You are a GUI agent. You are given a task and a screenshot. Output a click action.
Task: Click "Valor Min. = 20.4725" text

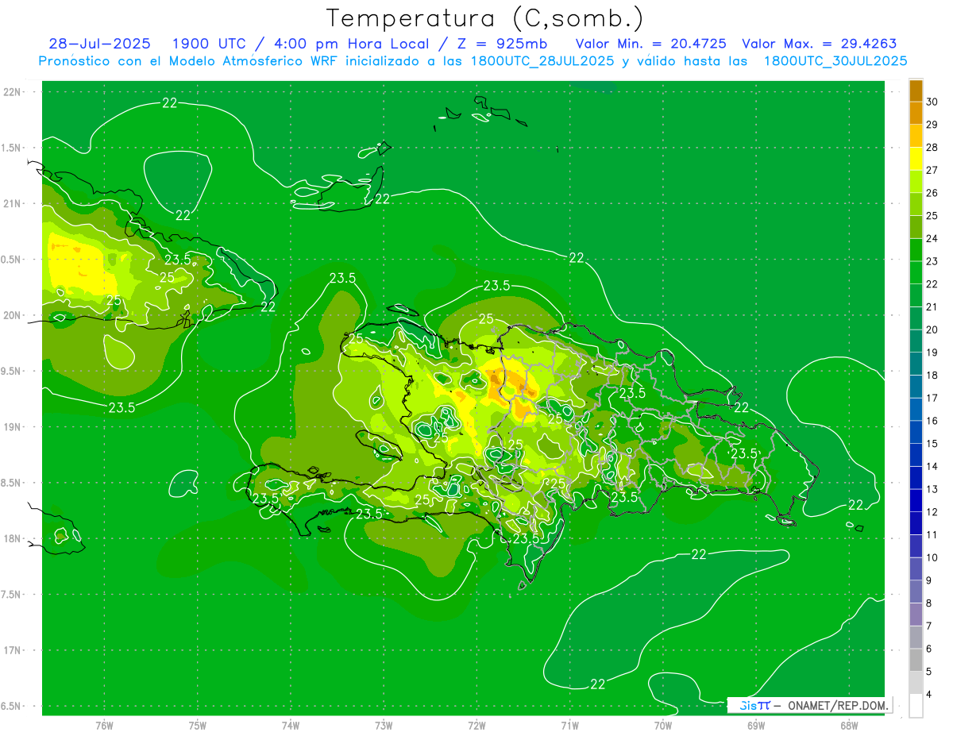tap(650, 44)
